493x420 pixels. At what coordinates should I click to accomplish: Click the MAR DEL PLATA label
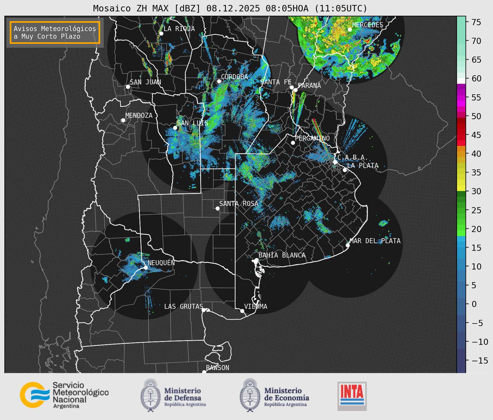(x=375, y=241)
